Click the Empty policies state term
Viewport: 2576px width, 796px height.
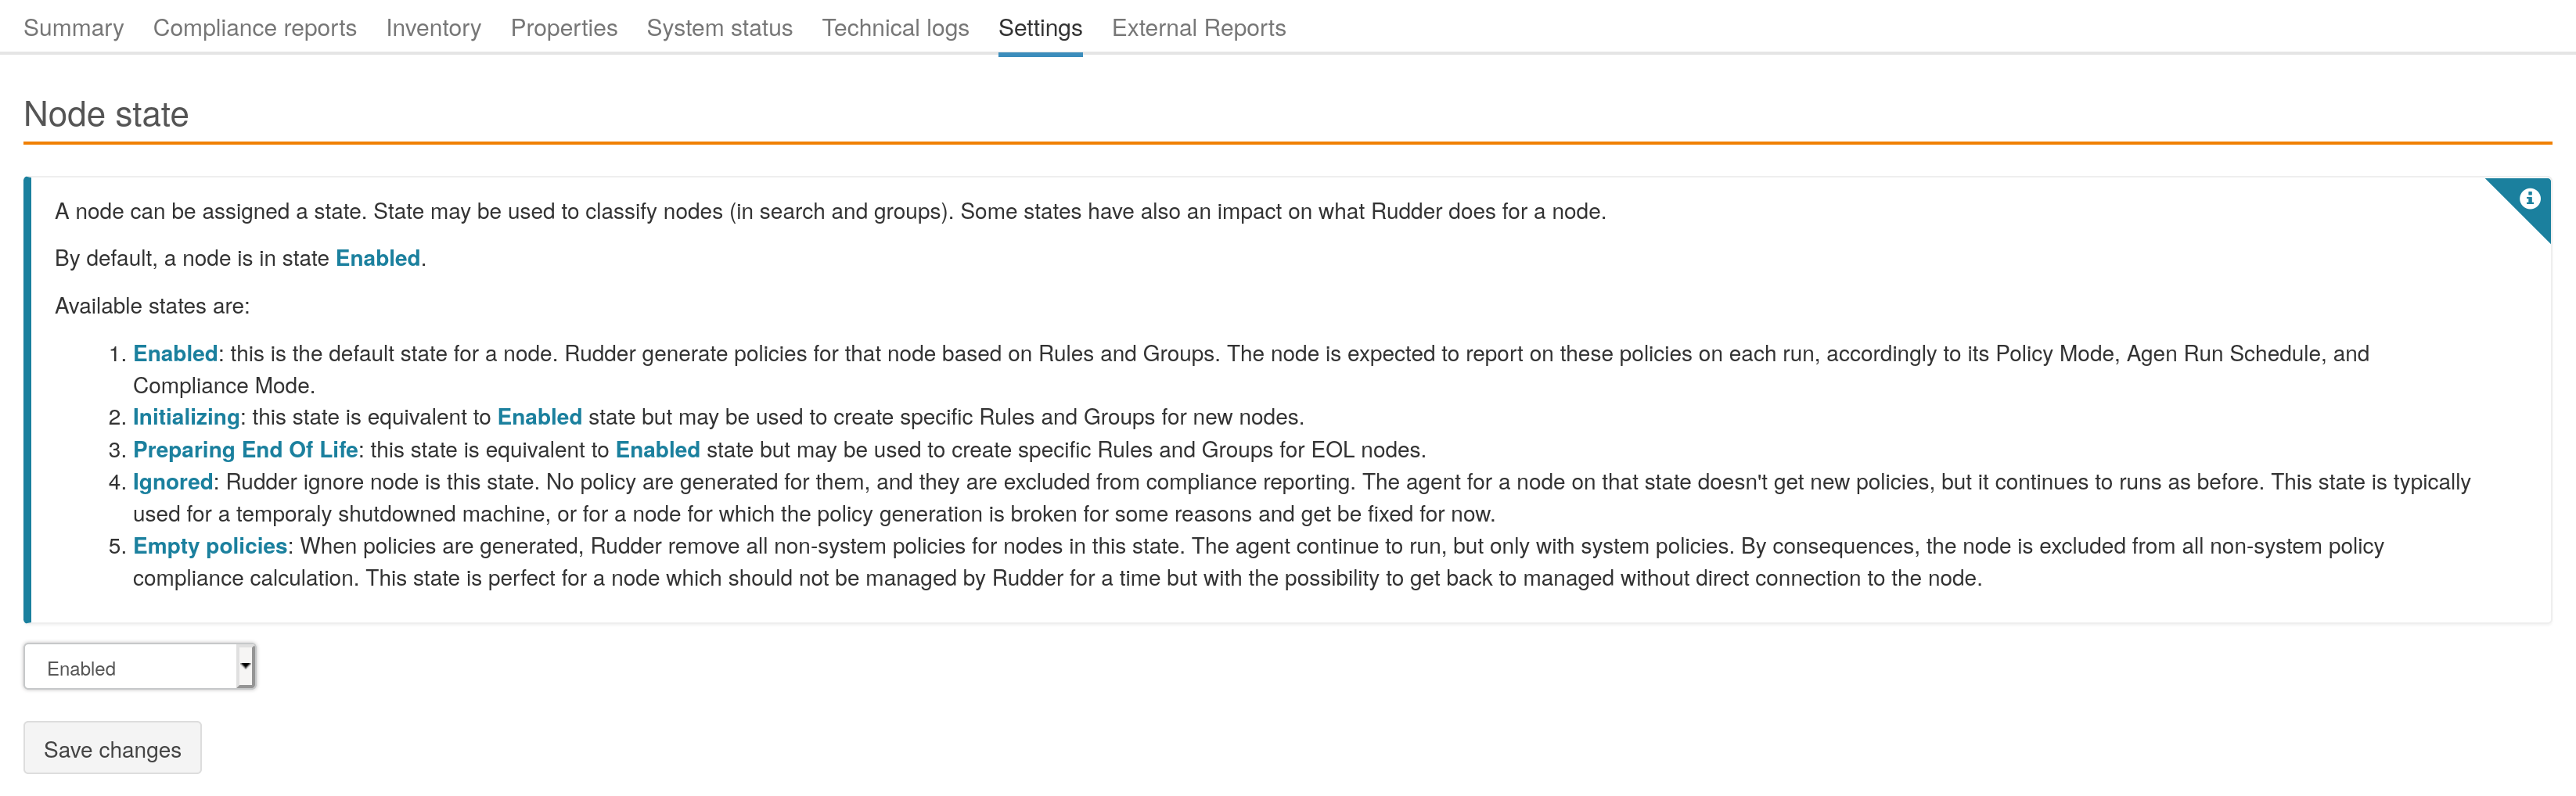point(210,547)
